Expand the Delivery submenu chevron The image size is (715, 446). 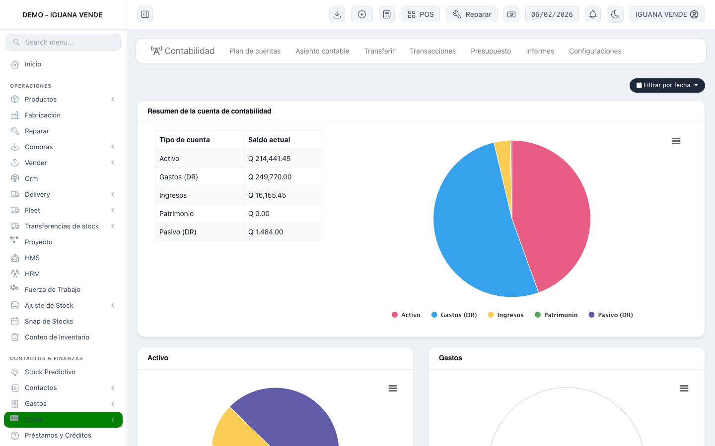point(113,194)
